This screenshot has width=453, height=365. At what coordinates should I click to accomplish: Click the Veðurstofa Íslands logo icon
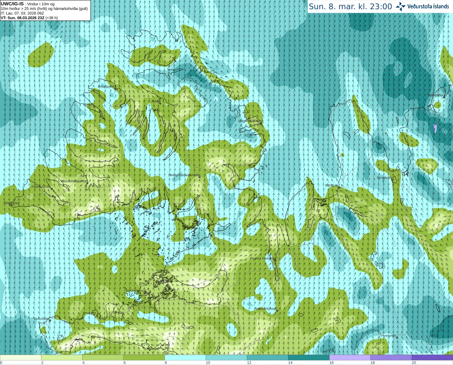(401, 6)
